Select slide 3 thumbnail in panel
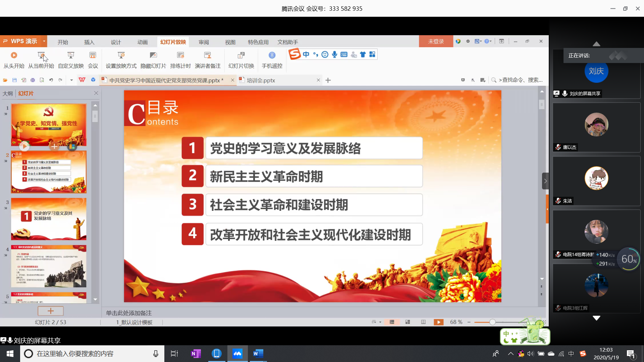The height and width of the screenshot is (362, 644). [x=49, y=219]
